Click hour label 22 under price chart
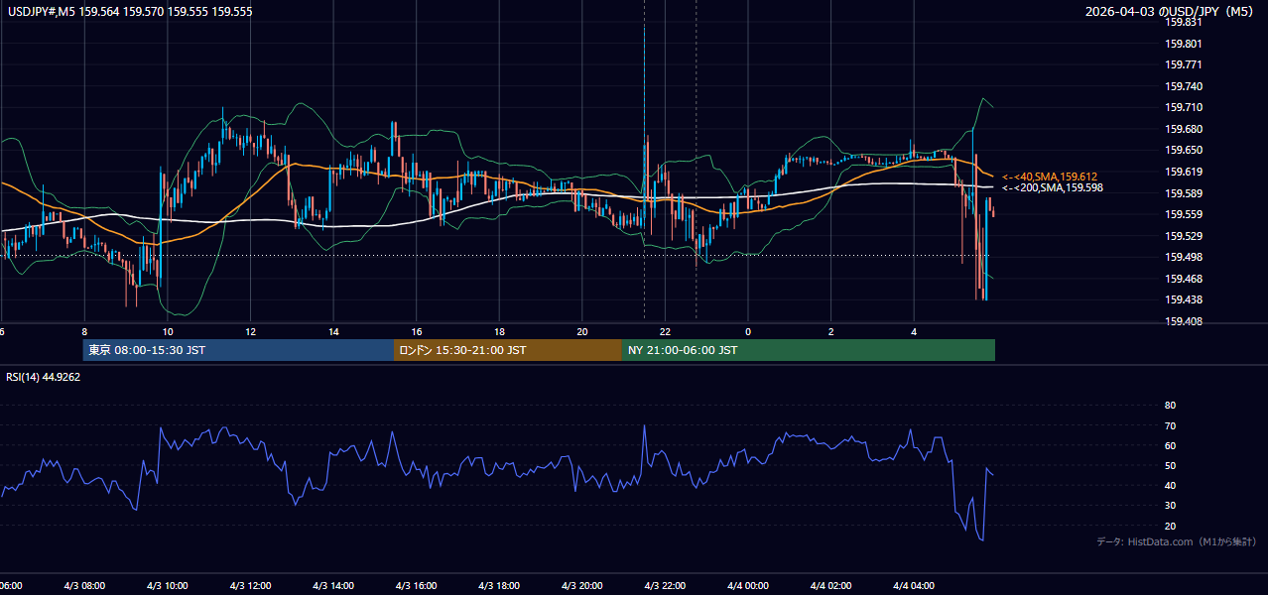The image size is (1268, 595). coord(666,331)
